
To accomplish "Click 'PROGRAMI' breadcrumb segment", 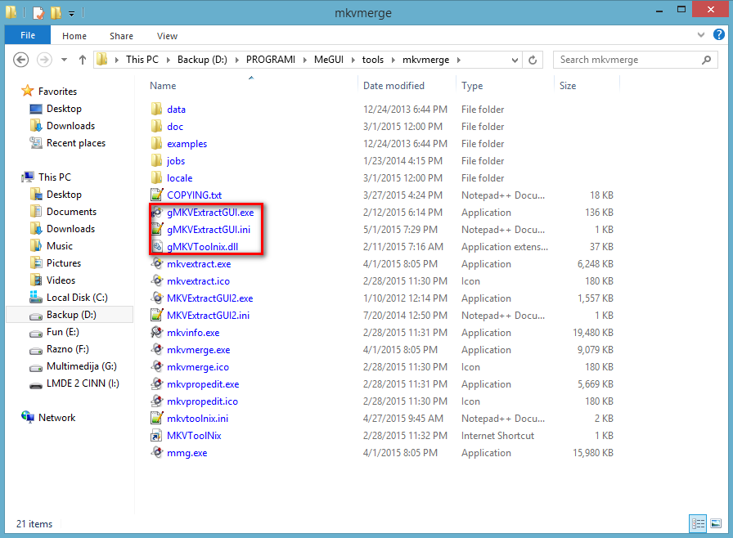I will click(271, 60).
